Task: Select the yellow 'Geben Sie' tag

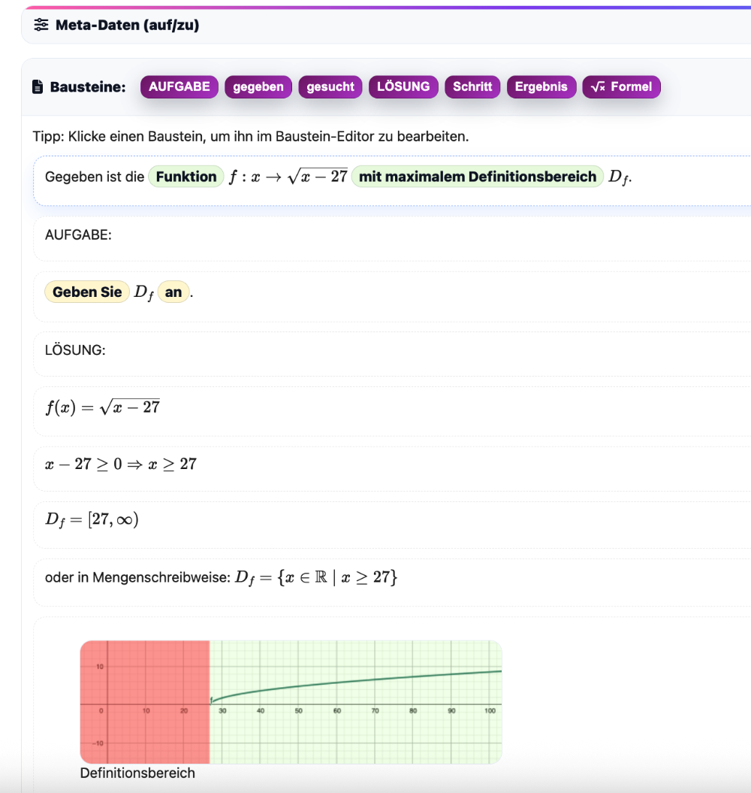Action: [x=87, y=292]
